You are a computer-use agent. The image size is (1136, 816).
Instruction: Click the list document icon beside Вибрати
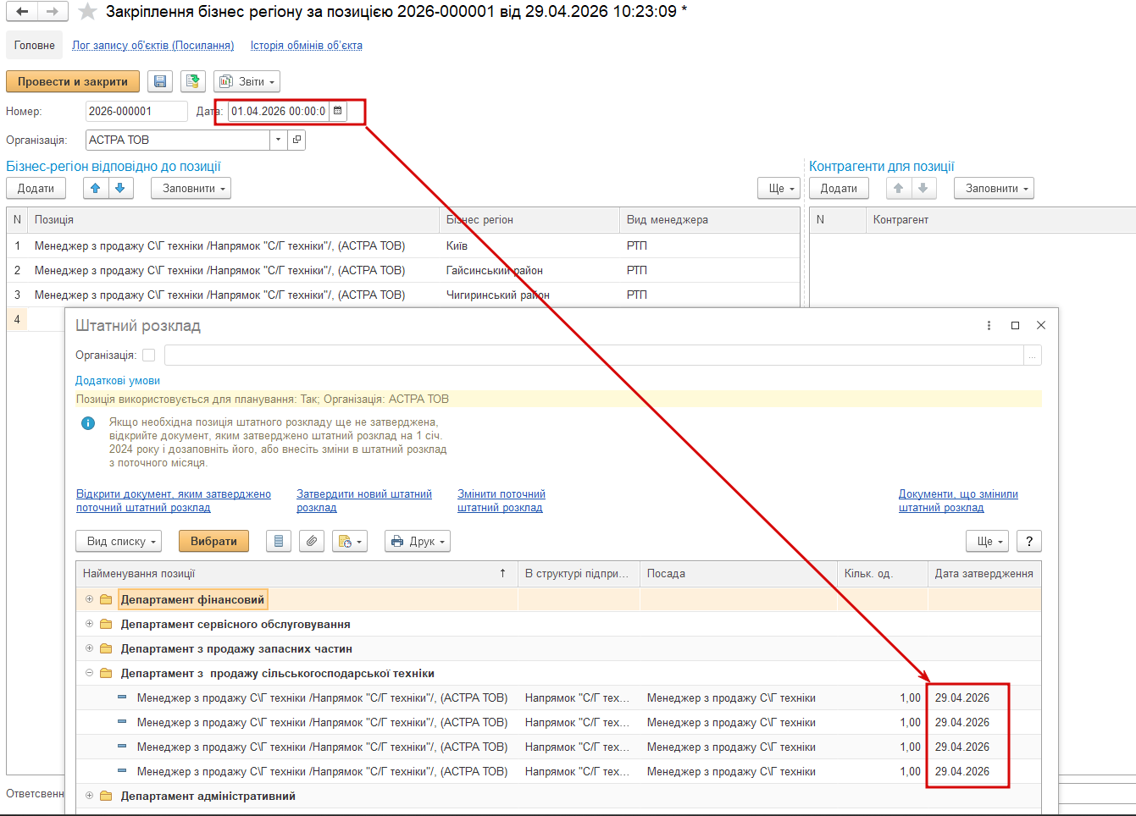[279, 541]
